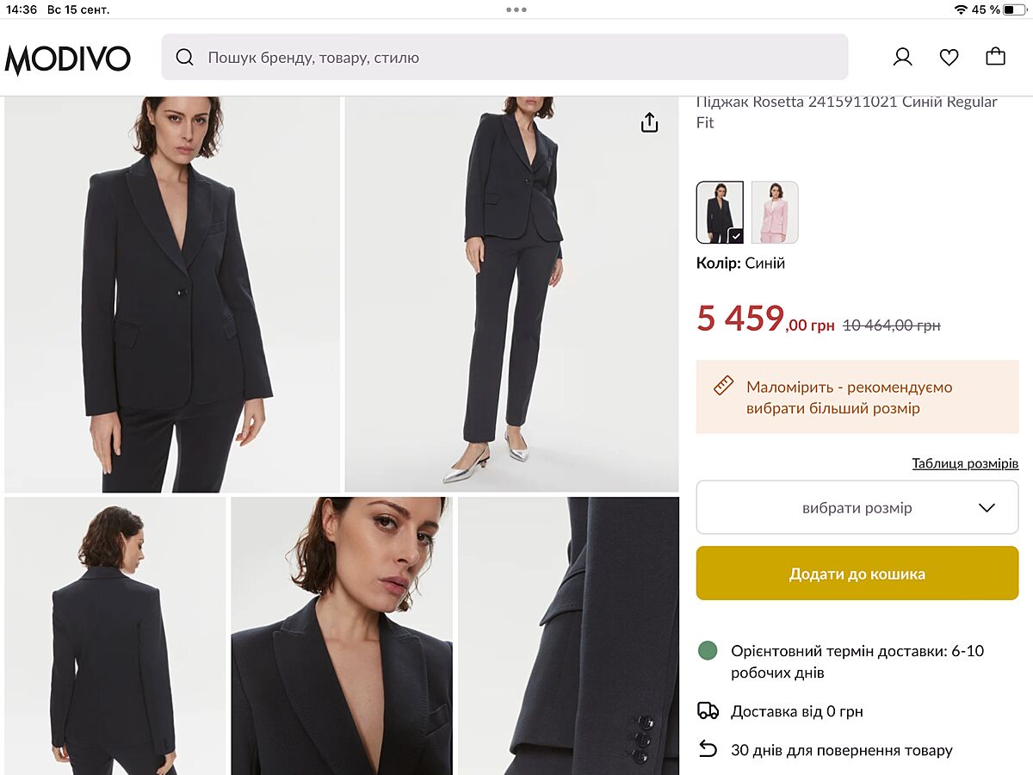Open the full-length suit photo

[511, 294]
